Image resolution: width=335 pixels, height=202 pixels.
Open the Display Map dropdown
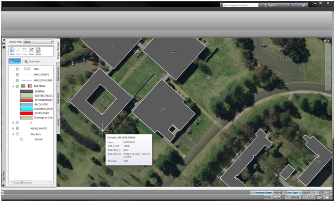(38, 42)
